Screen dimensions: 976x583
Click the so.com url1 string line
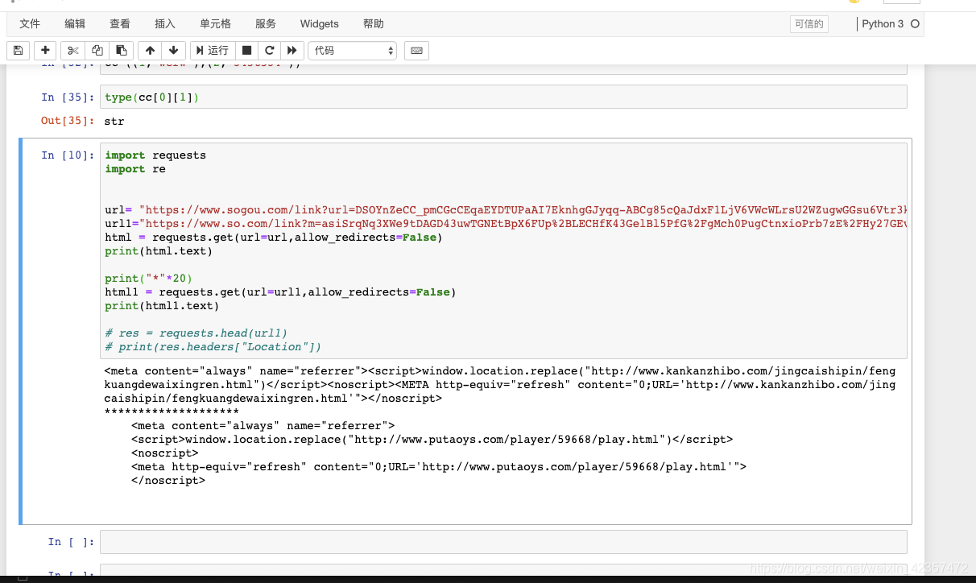pyautogui.click(x=506, y=224)
